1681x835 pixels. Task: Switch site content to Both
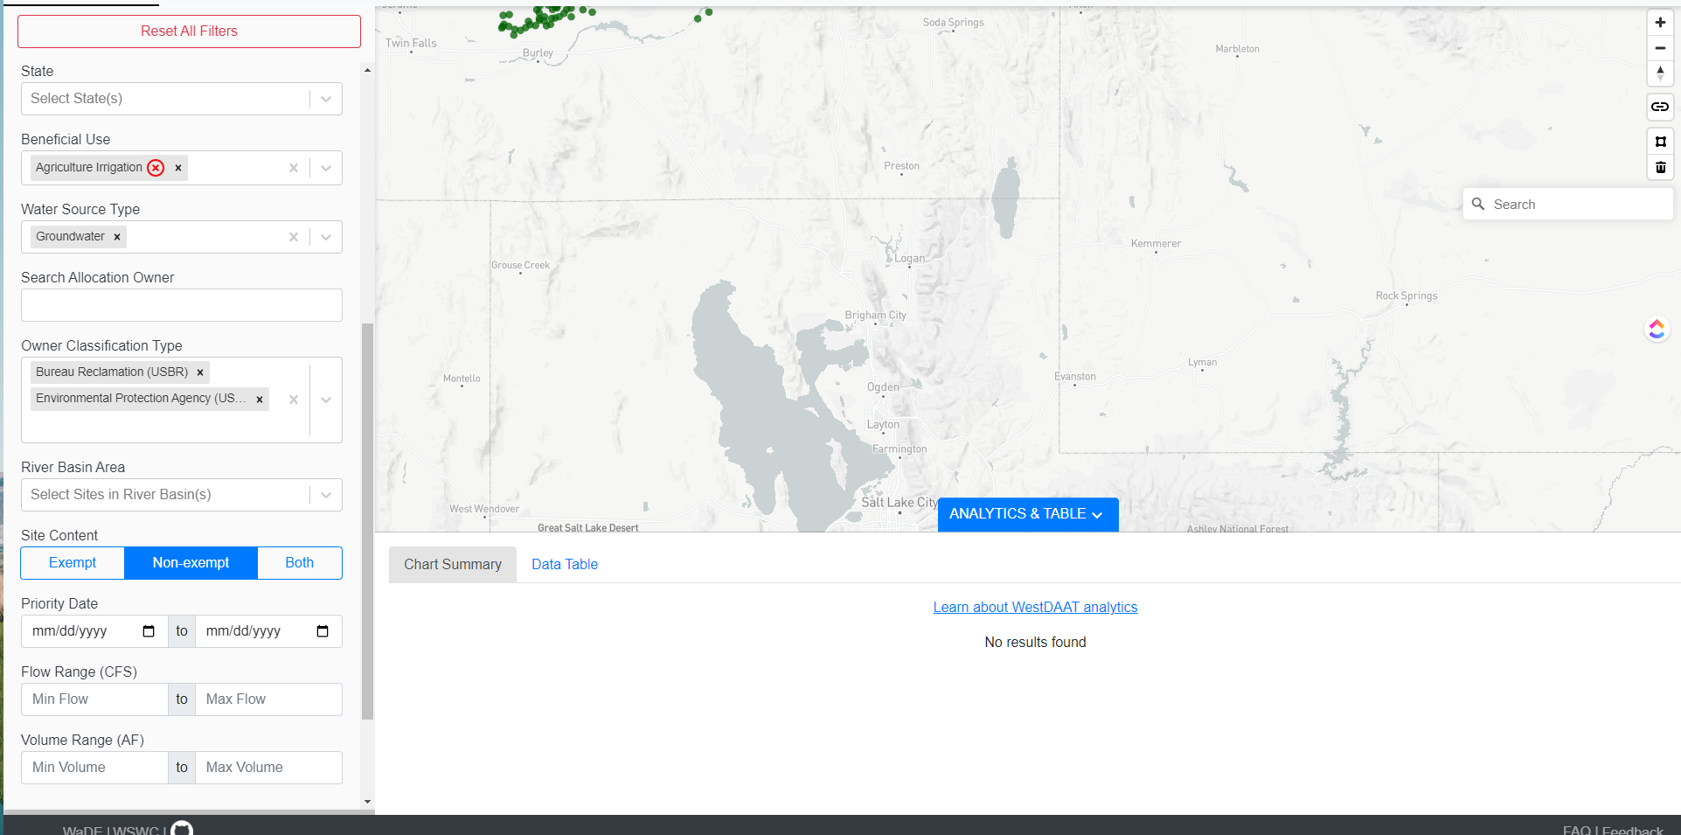(299, 562)
